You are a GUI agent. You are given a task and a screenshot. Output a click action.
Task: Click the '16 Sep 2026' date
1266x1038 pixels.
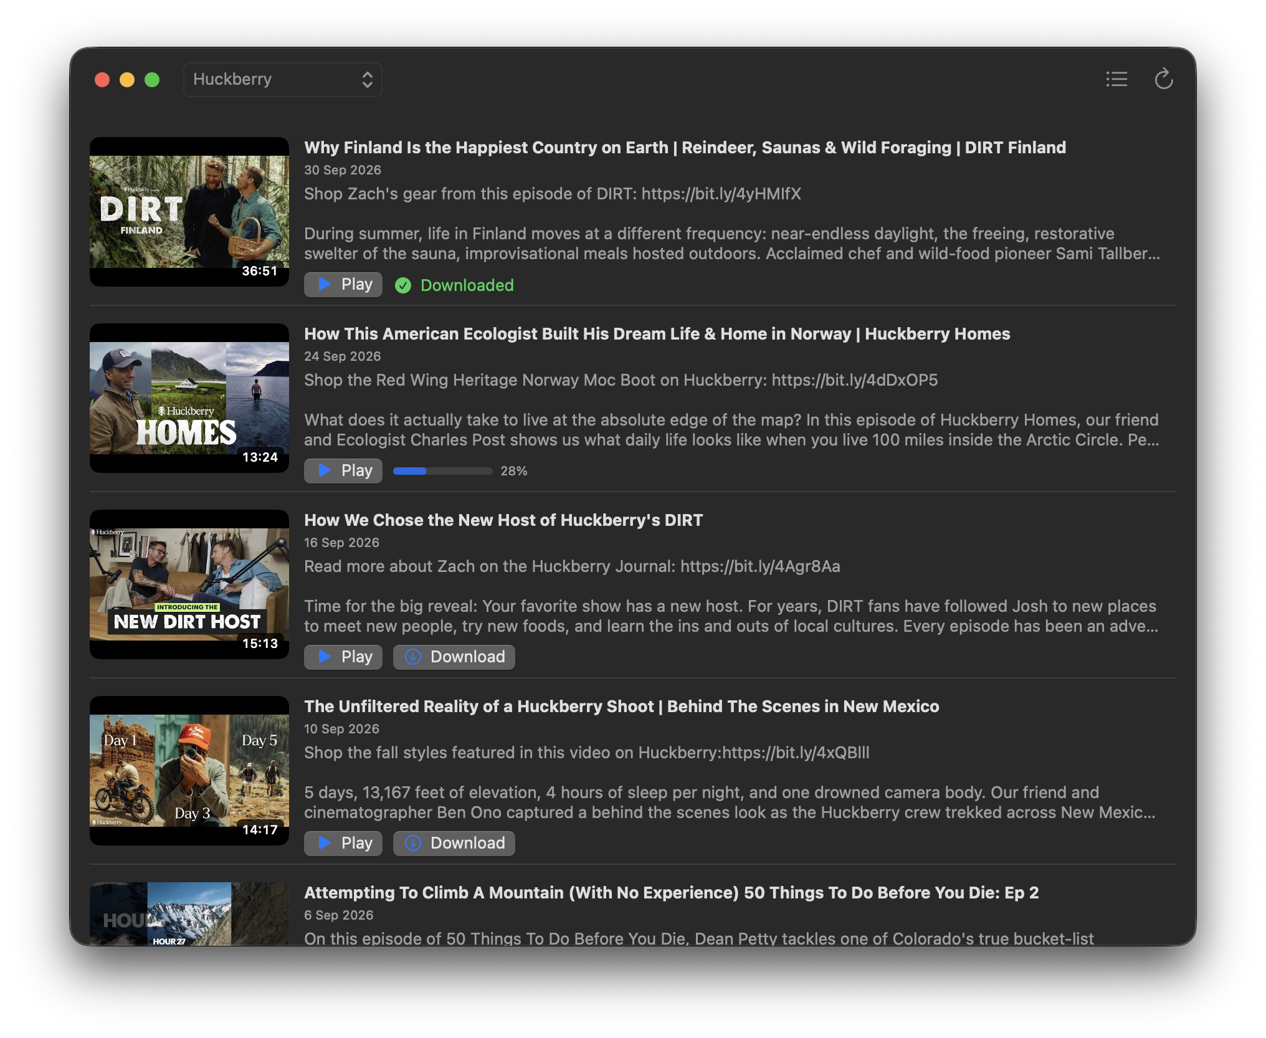[x=342, y=543]
